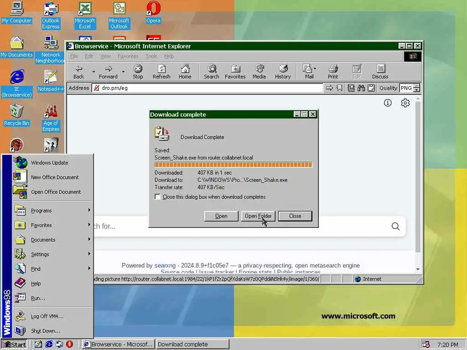Click the address field showing dro.pm/eg
Viewport: 467px width, 350px height.
point(208,88)
